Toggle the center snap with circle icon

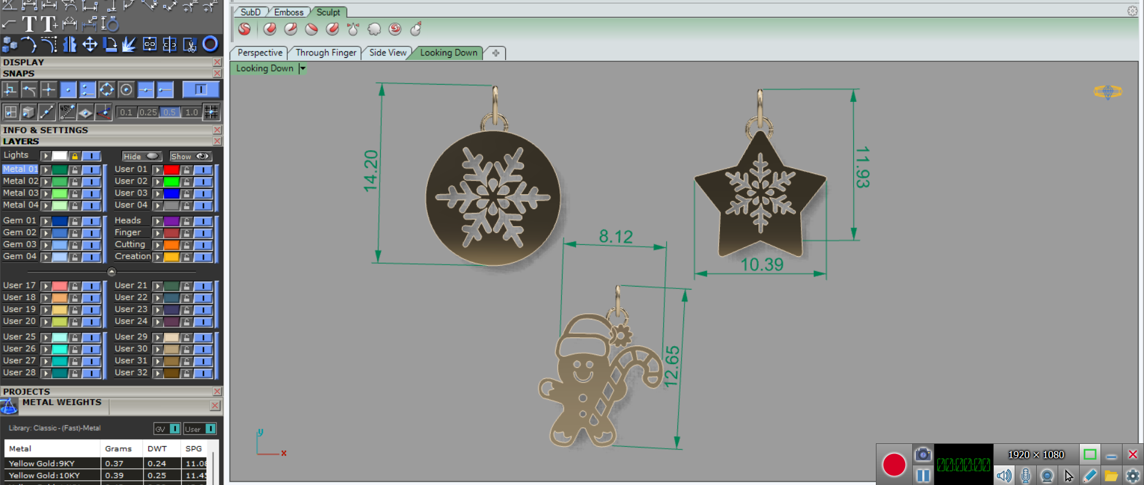(126, 90)
